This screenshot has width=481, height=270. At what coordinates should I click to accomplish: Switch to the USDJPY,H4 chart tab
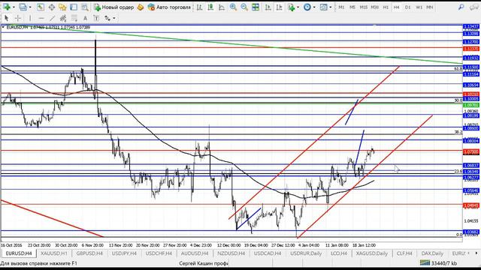pos(124,253)
